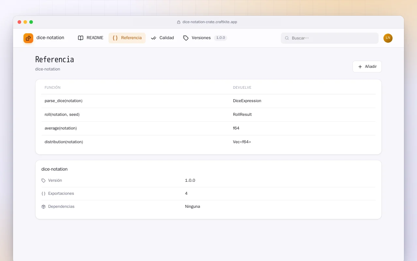The height and width of the screenshot is (261, 417).
Task: Minimize window with the yellow button
Action: click(25, 22)
